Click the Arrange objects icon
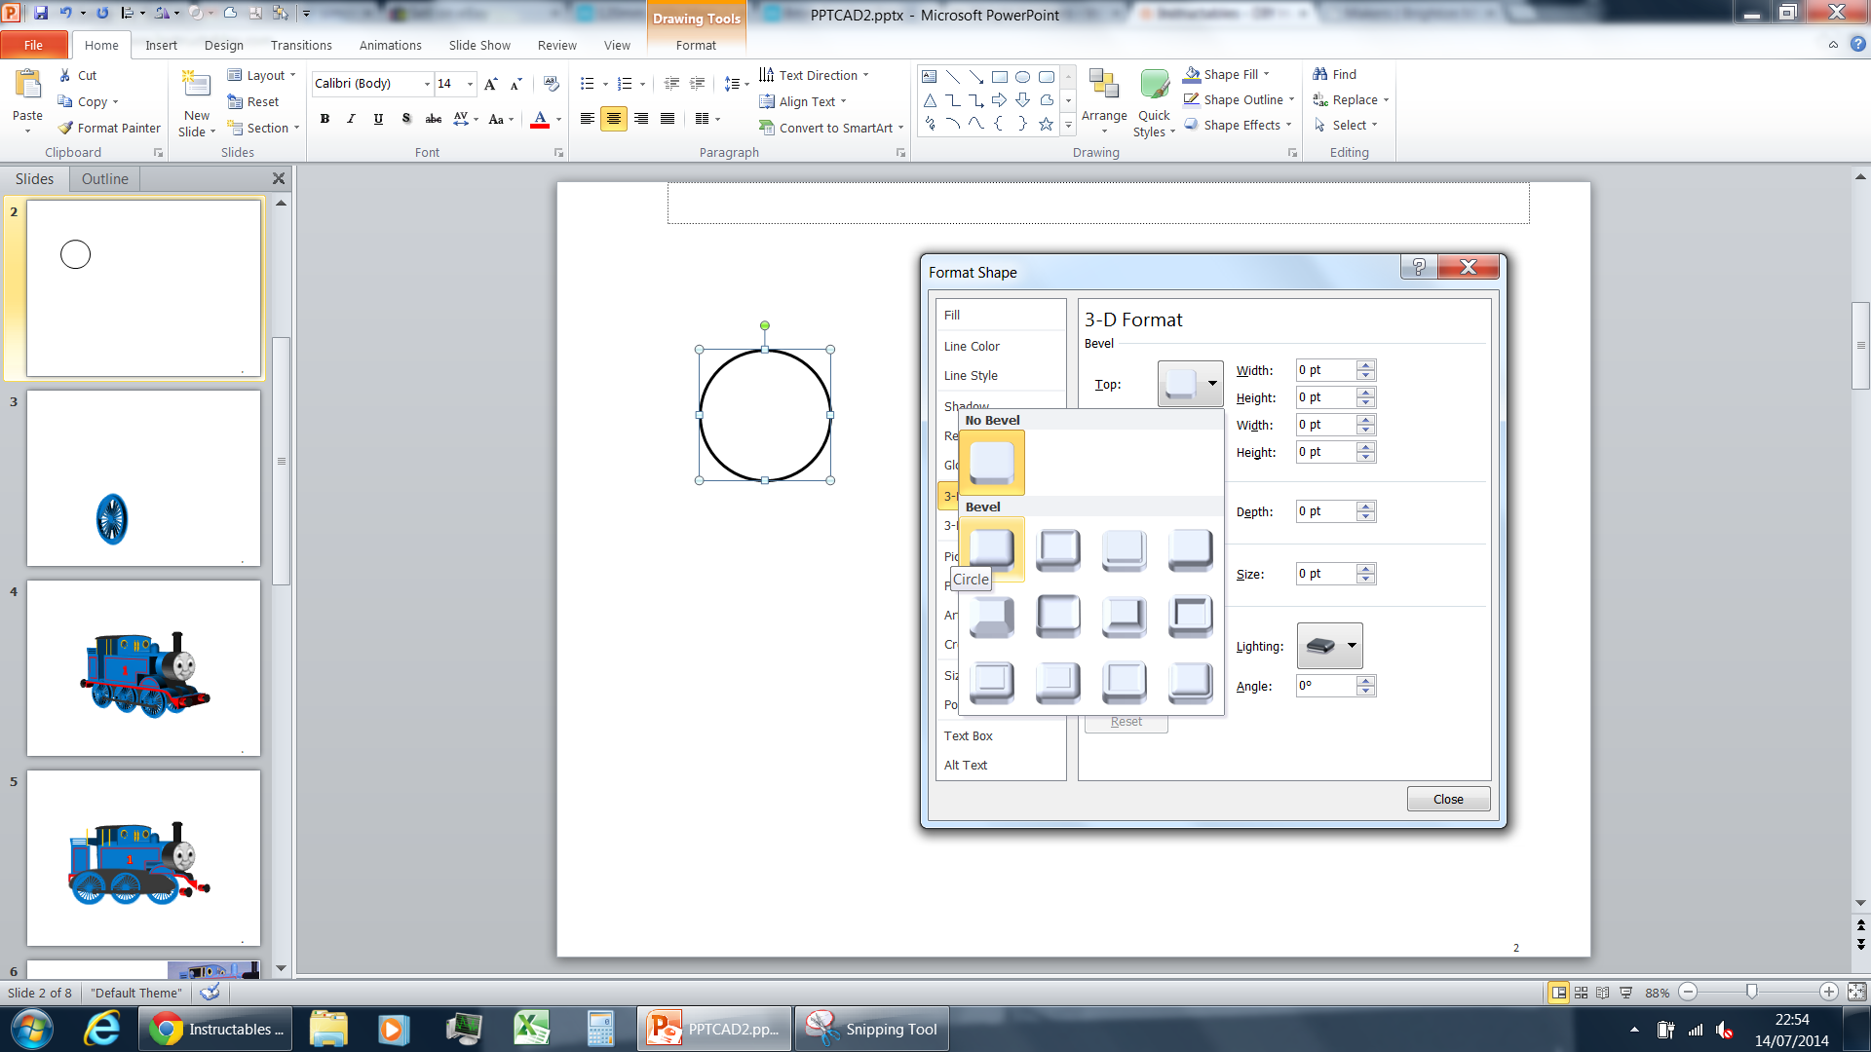The height and width of the screenshot is (1052, 1871). click(1104, 86)
